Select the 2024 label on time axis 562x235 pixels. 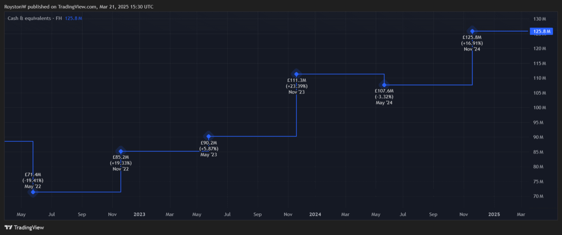pyautogui.click(x=315, y=214)
